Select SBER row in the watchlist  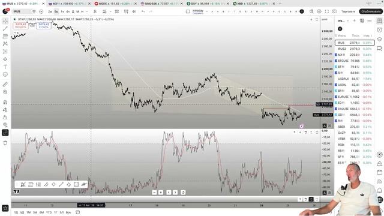pos(355,127)
